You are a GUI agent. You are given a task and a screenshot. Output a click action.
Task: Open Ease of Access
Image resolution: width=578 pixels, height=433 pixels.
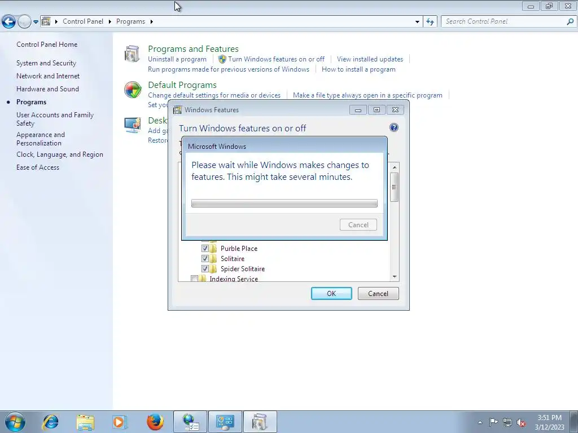[38, 167]
